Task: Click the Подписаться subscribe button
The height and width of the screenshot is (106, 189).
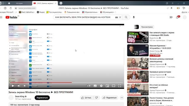Action: 42,98
